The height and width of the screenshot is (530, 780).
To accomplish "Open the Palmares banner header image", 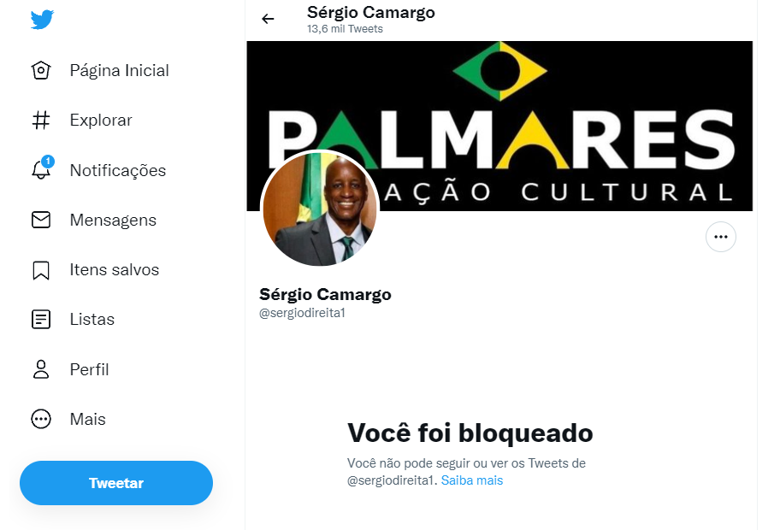I will point(499,126).
